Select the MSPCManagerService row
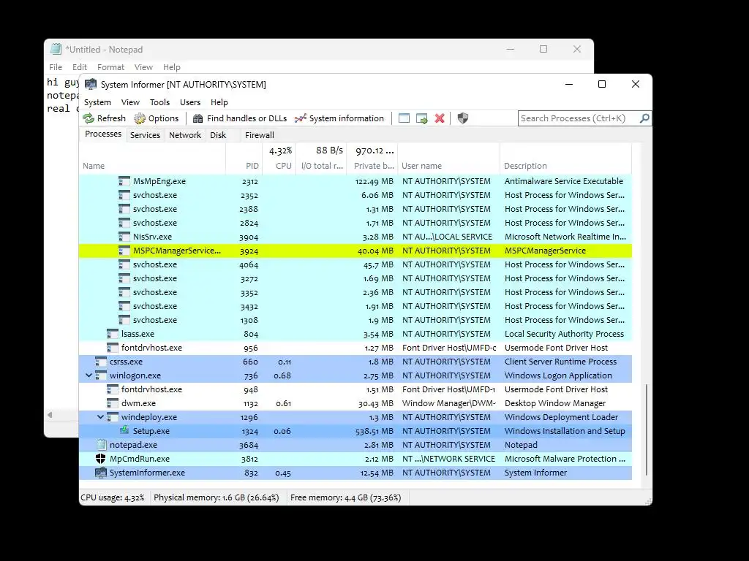 click(355, 251)
